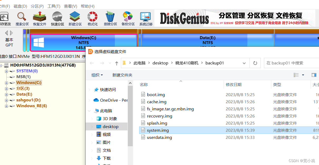
Task: Click the Windows(C:) partition bar
Action: click(84, 43)
